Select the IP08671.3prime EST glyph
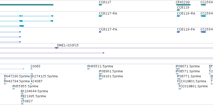The height and width of the screenshot is (105, 213). coord(177,69)
